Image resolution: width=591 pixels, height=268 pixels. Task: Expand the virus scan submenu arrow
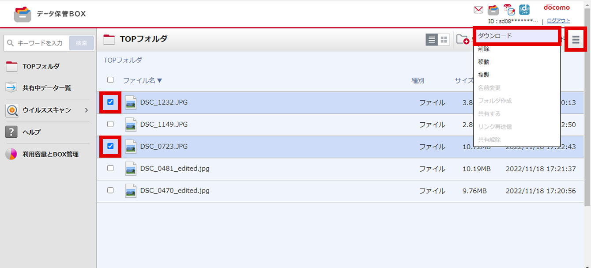[86, 110]
